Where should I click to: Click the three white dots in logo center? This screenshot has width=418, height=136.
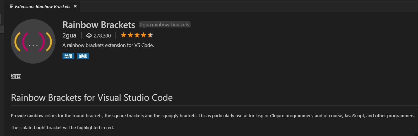(x=33, y=45)
